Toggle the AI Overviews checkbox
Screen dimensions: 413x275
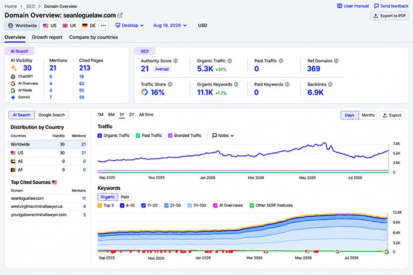tap(215, 206)
